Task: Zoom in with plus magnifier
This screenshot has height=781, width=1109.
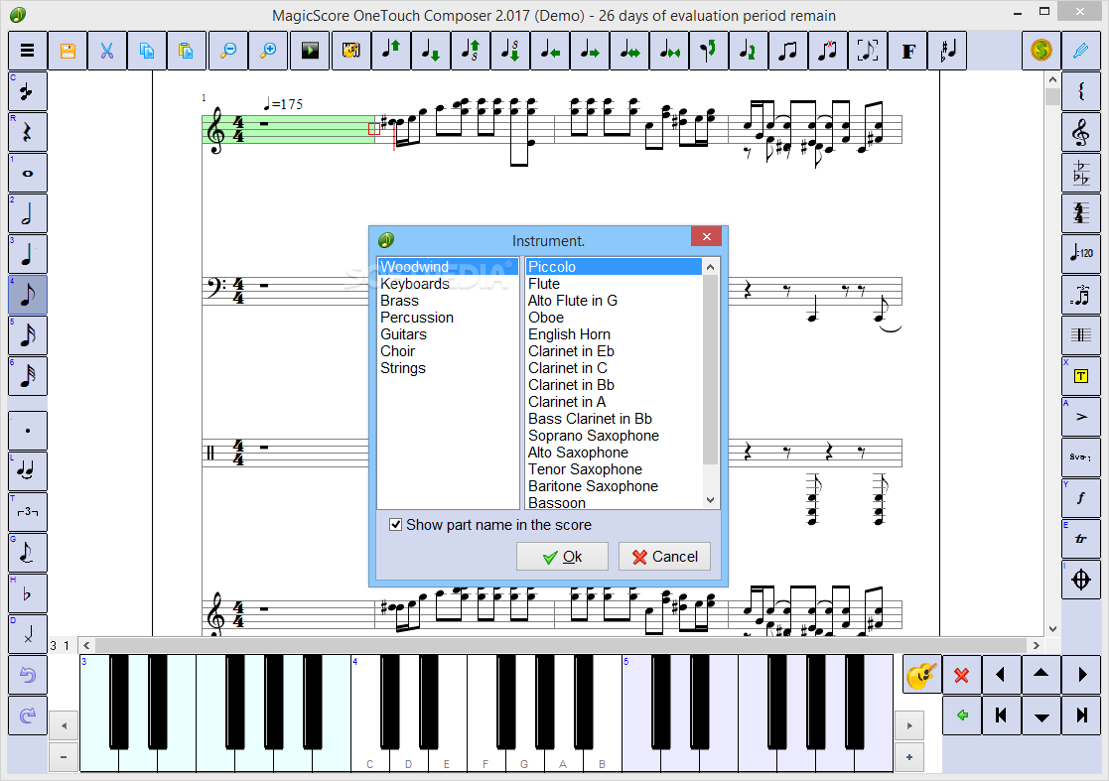Action: pyautogui.click(x=268, y=51)
